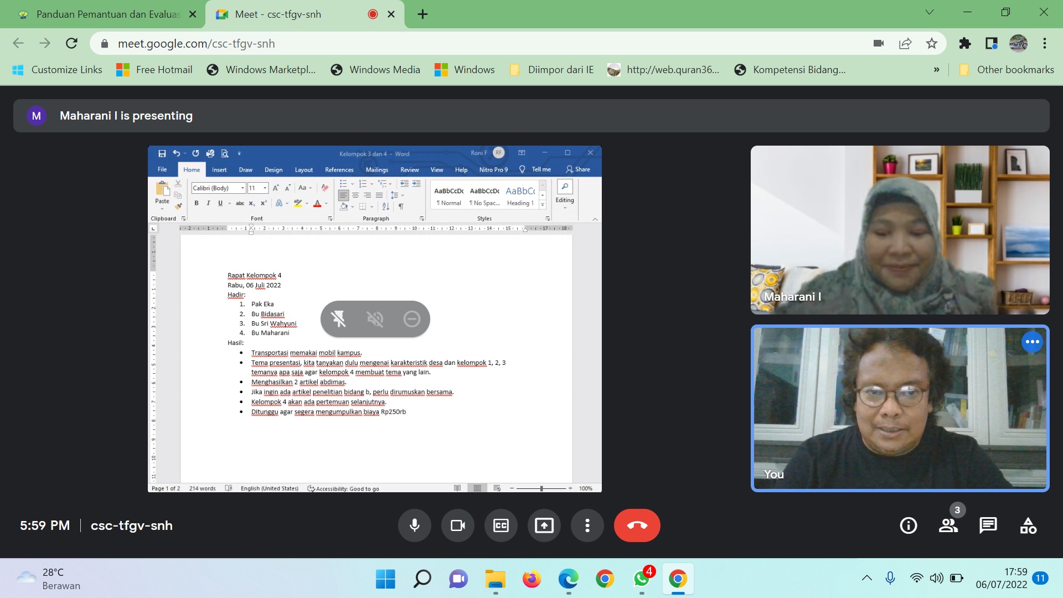Click the red Leave call button
The image size is (1063, 598).
click(637, 525)
